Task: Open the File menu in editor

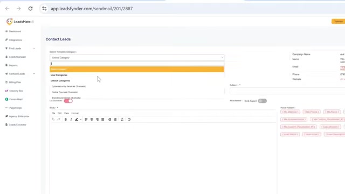Action: [x=53, y=113]
